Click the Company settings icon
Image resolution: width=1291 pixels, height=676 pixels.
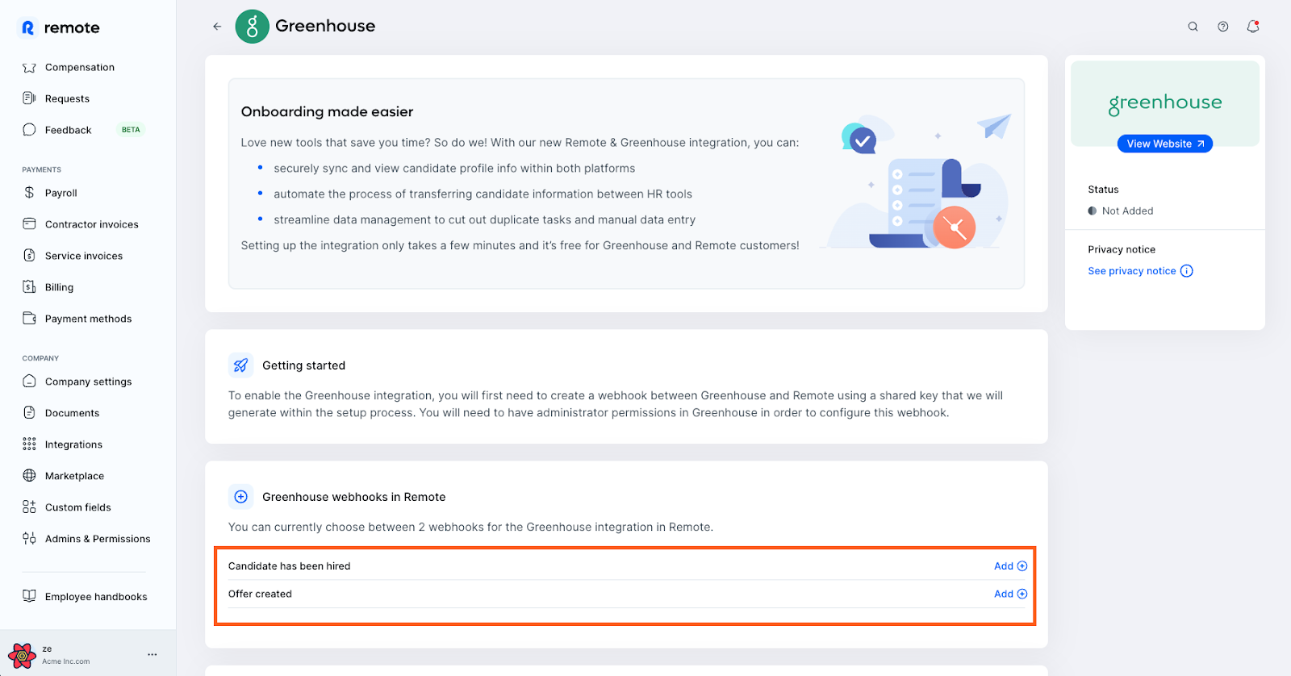29,382
